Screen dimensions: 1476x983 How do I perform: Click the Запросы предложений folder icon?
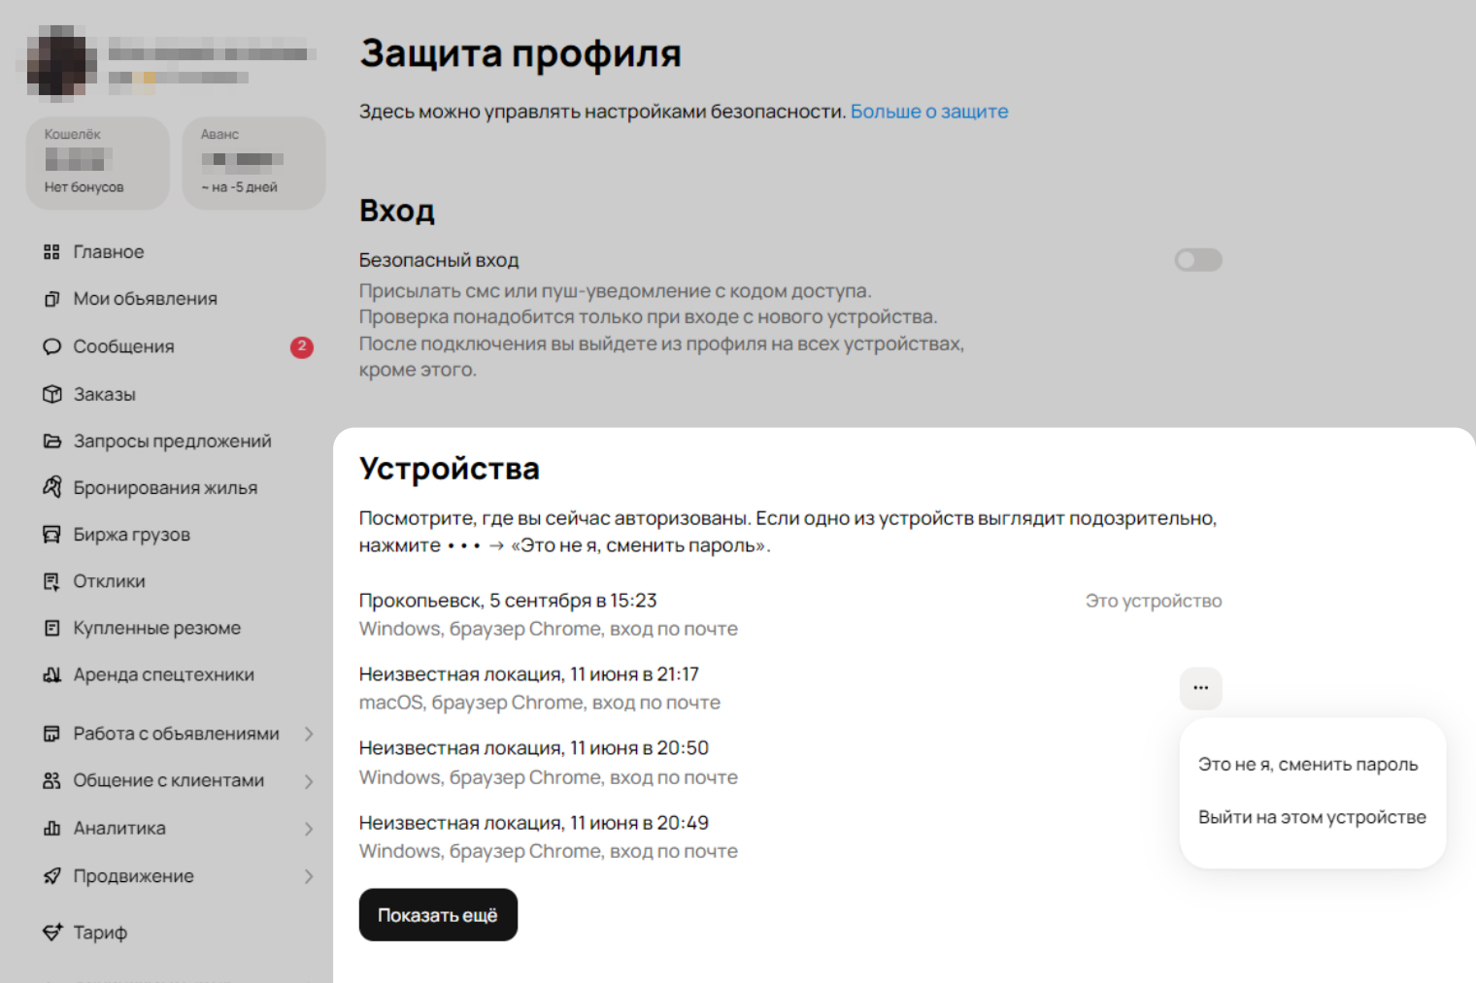51,441
